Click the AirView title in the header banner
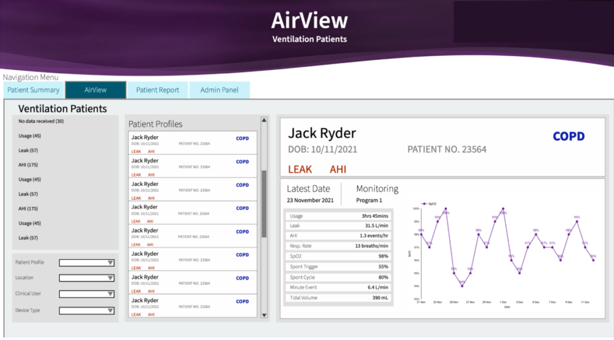This screenshot has height=340, width=614. click(309, 20)
